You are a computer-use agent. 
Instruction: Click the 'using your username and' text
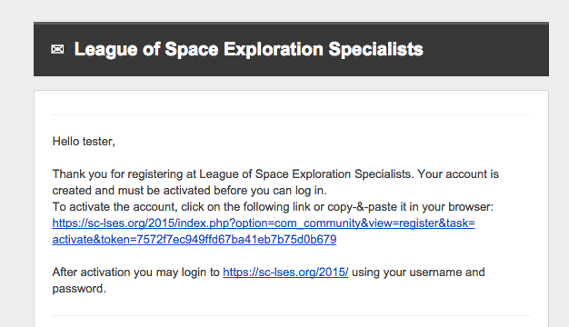coord(418,272)
